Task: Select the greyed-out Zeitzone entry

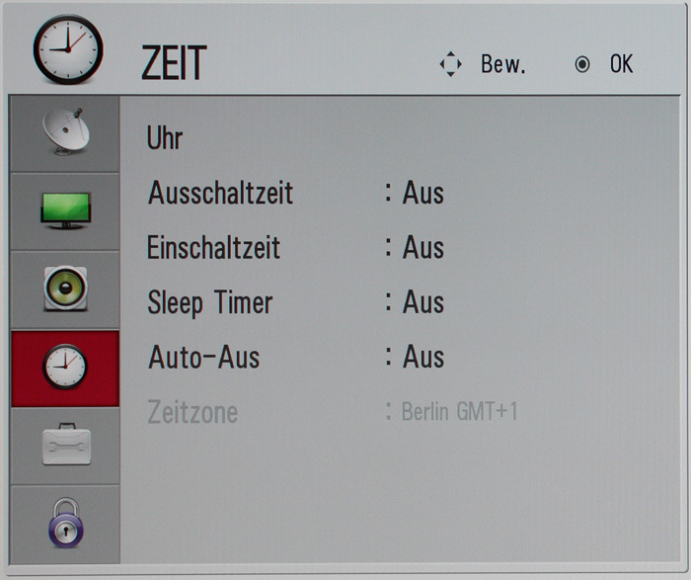Action: click(x=192, y=411)
